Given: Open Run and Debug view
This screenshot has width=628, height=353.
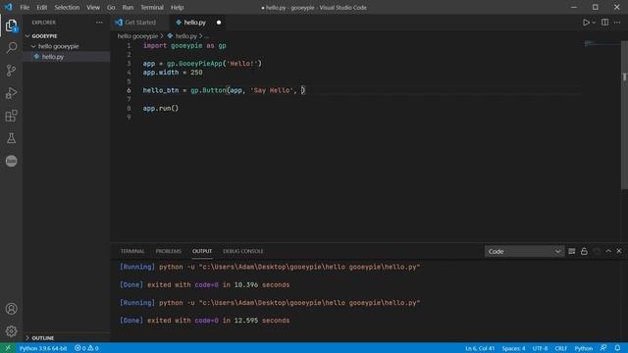Looking at the screenshot, I should tap(11, 93).
